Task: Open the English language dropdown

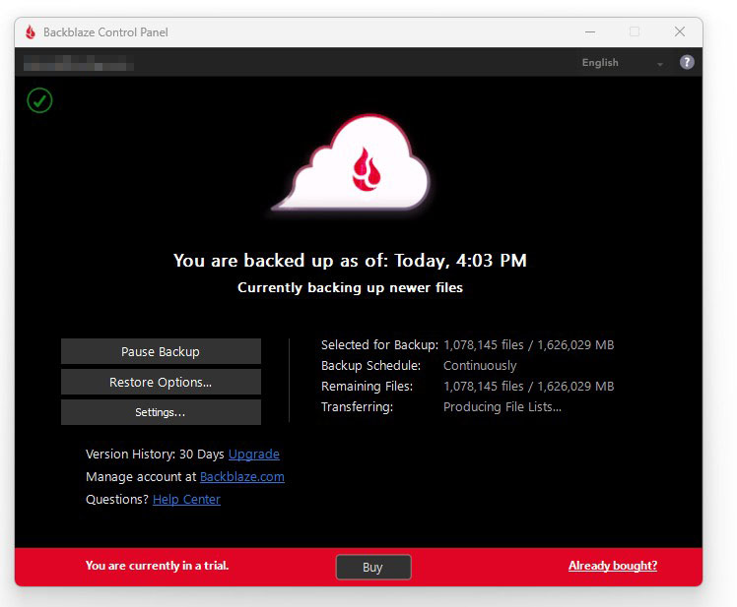Action: click(623, 63)
